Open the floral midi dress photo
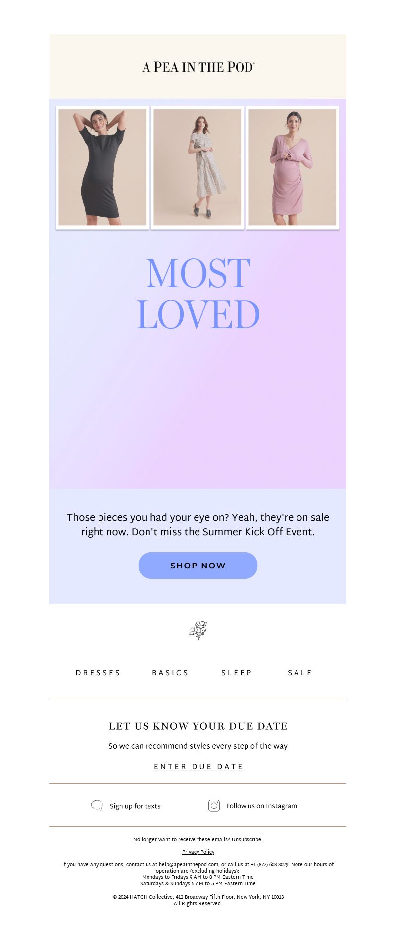Image resolution: width=396 pixels, height=926 pixels. tap(198, 167)
